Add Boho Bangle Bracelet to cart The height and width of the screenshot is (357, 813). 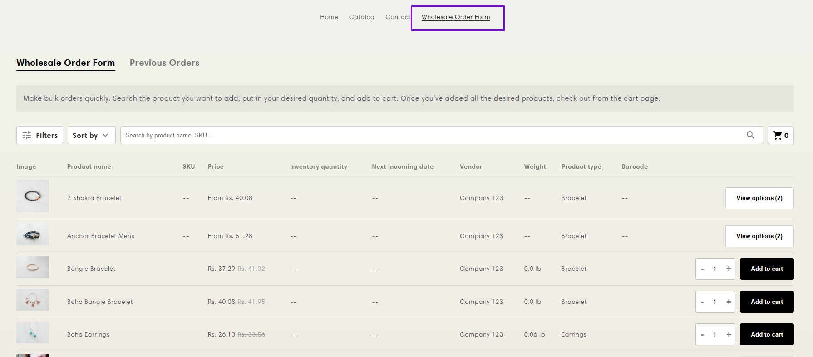click(767, 302)
